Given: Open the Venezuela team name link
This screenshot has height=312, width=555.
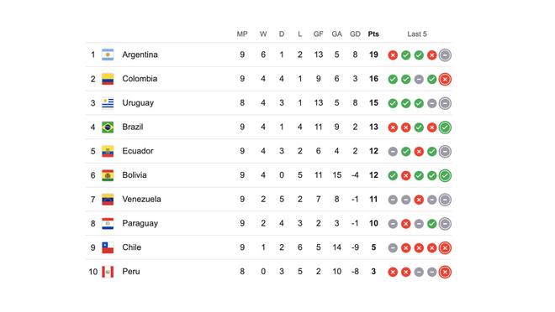Looking at the screenshot, I should pos(141,199).
